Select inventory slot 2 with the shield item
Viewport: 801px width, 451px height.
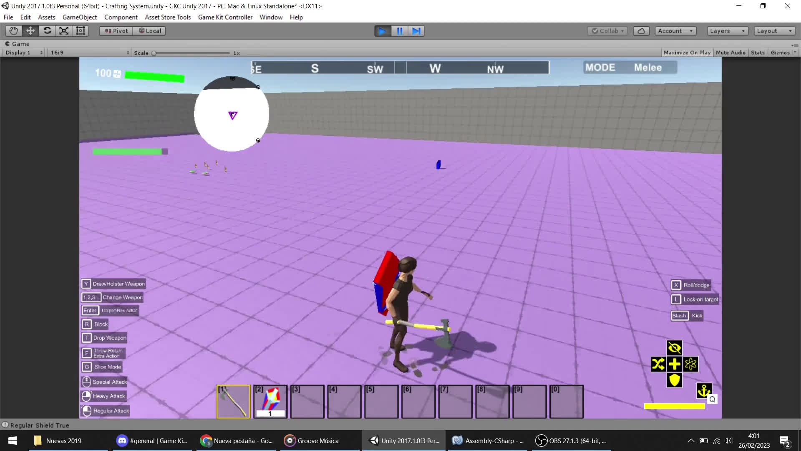click(x=270, y=401)
